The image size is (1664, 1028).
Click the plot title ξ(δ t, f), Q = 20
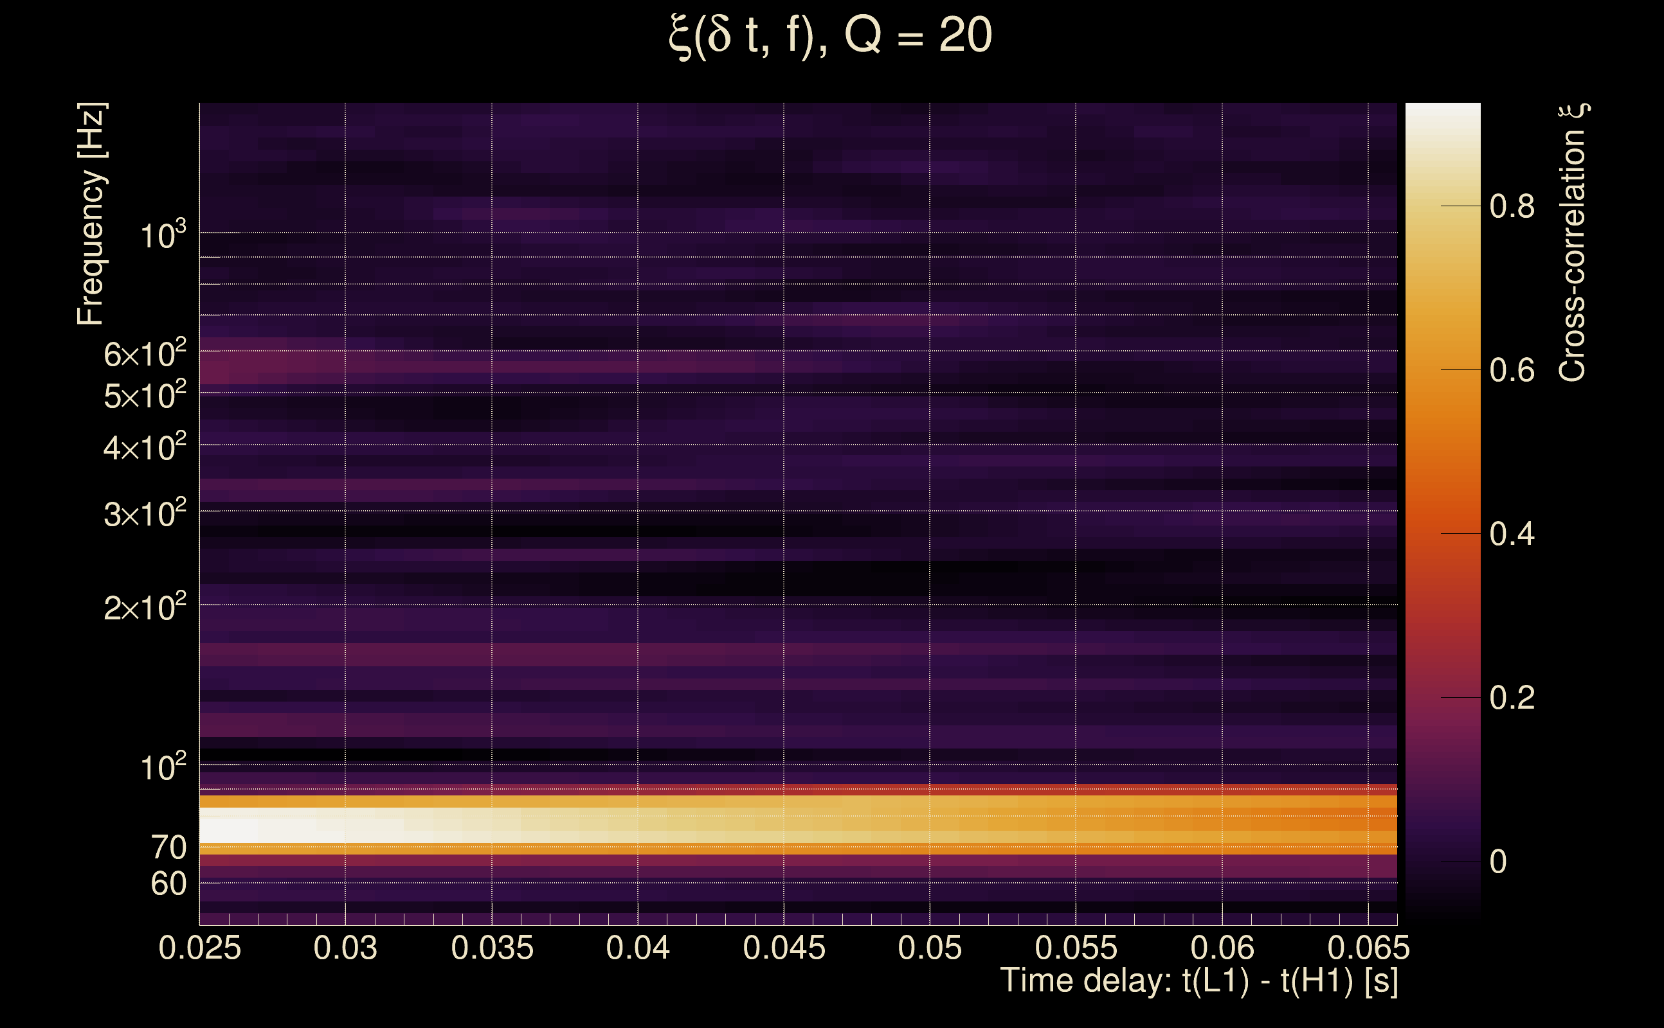(831, 35)
